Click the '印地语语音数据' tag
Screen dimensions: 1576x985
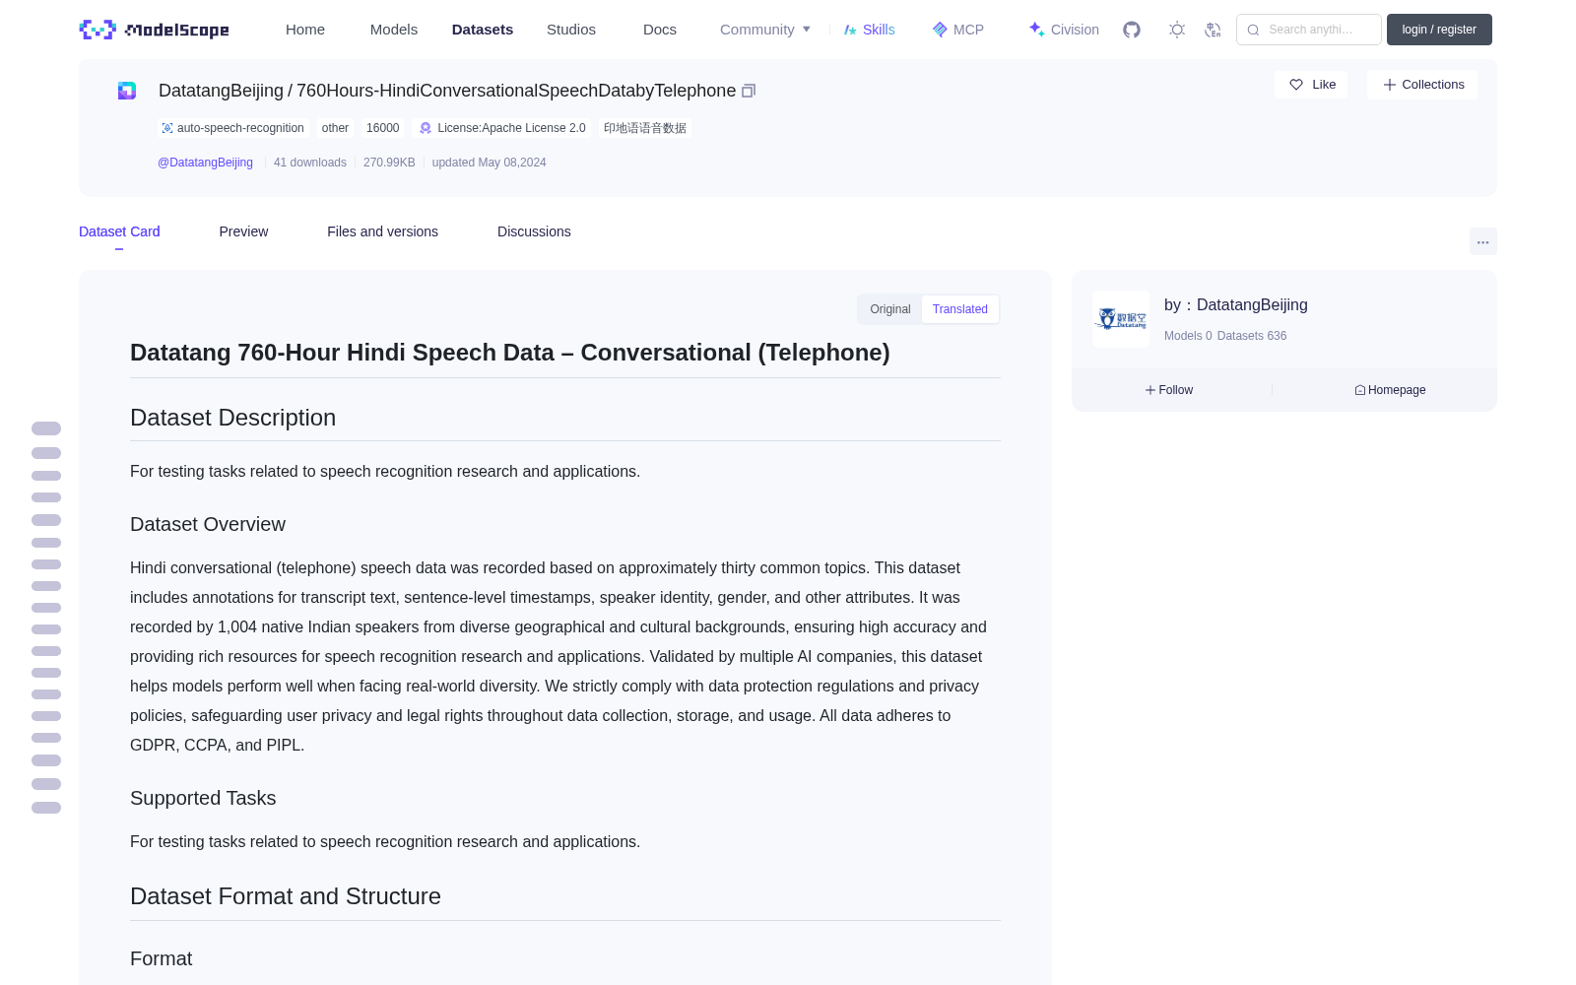tap(645, 128)
